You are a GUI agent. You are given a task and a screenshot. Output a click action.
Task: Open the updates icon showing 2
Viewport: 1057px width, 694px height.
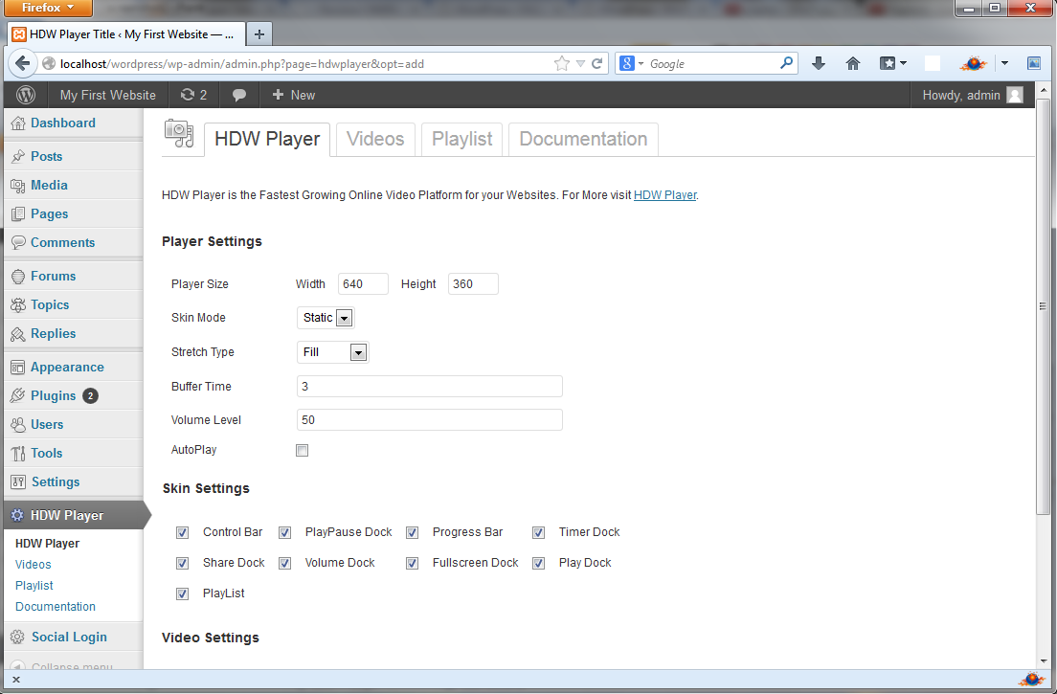point(193,95)
